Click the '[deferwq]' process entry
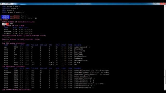The width and height of the screenshot is (166, 93). click(78, 59)
